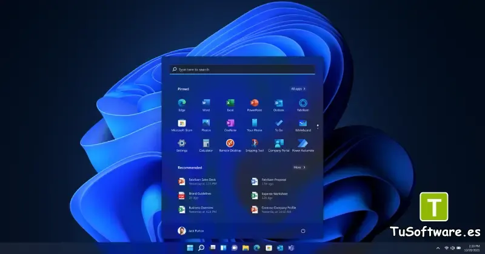Show More recommended items

click(299, 168)
